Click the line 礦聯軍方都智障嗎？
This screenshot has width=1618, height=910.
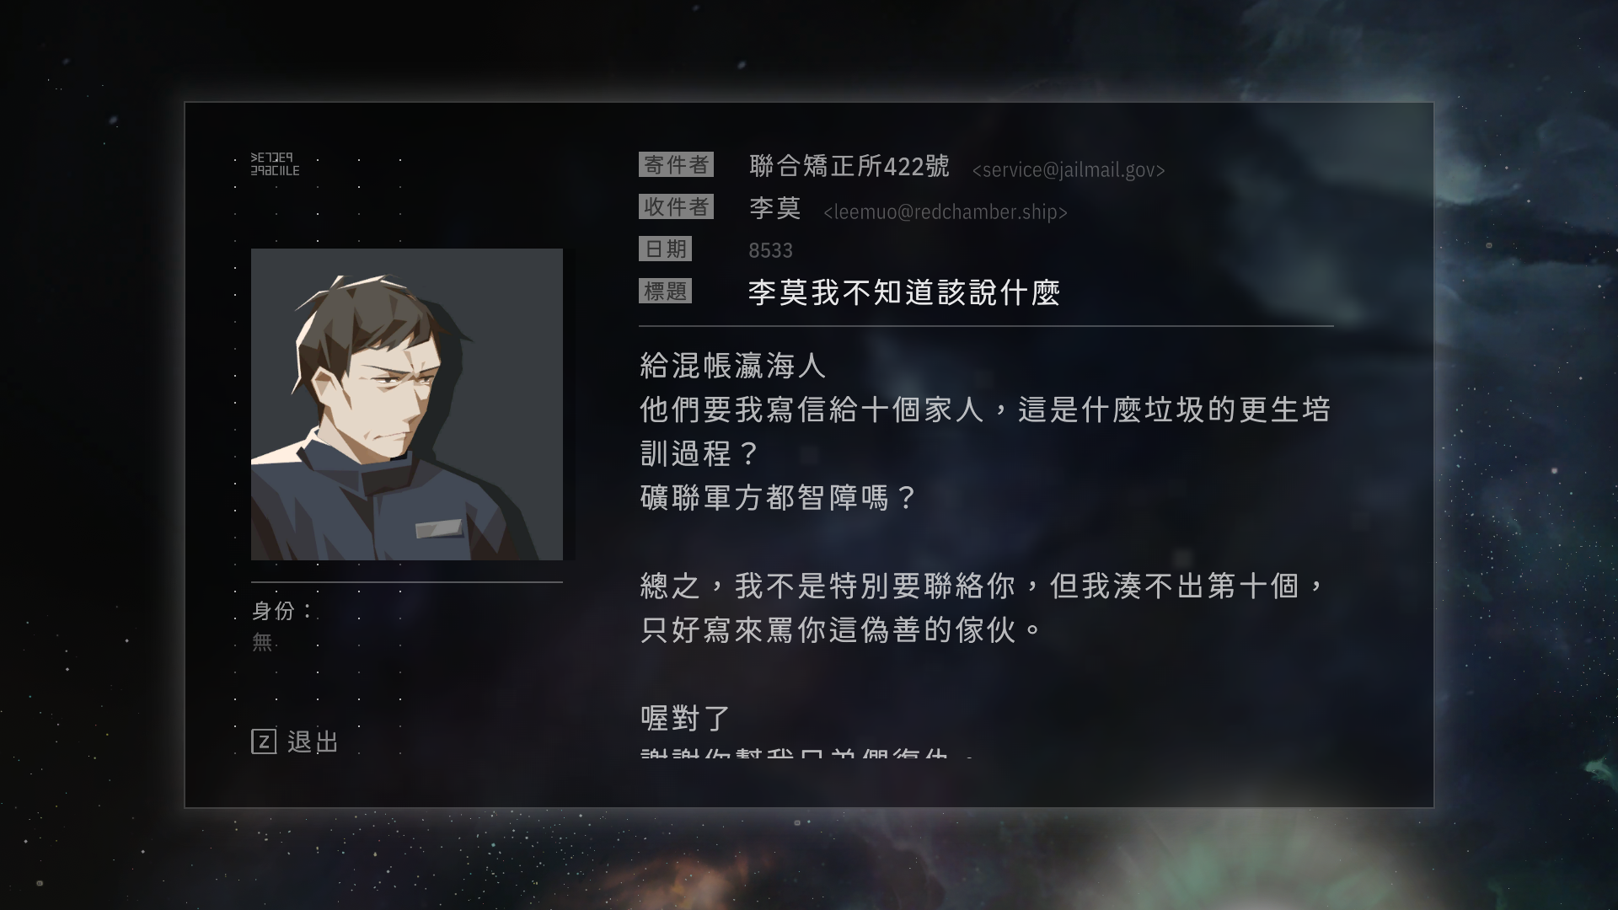(x=778, y=497)
